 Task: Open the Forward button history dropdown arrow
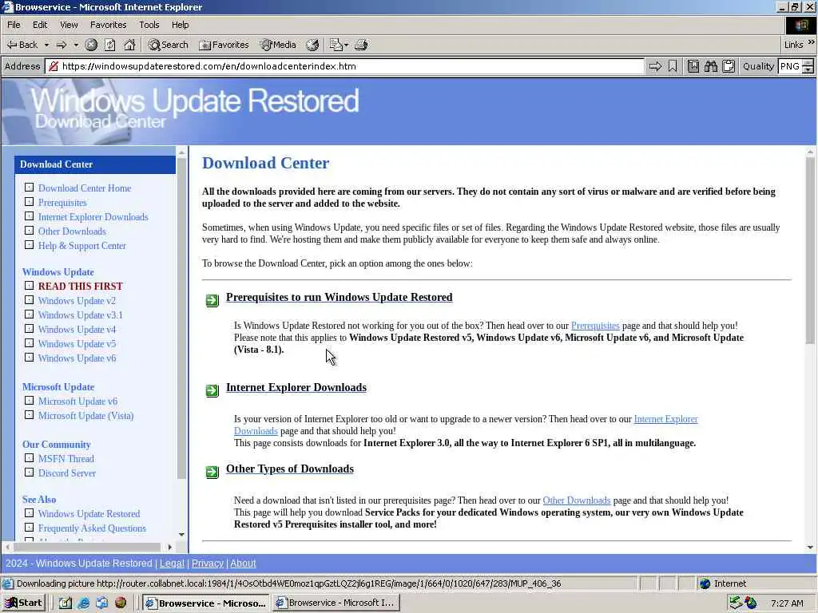click(76, 45)
